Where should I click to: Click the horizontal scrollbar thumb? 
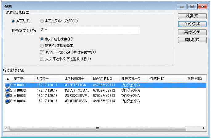[98, 128]
